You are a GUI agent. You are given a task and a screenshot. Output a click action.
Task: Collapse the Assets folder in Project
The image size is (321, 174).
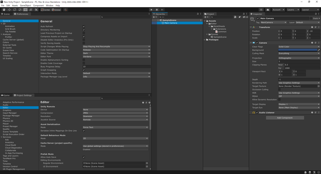(205, 21)
